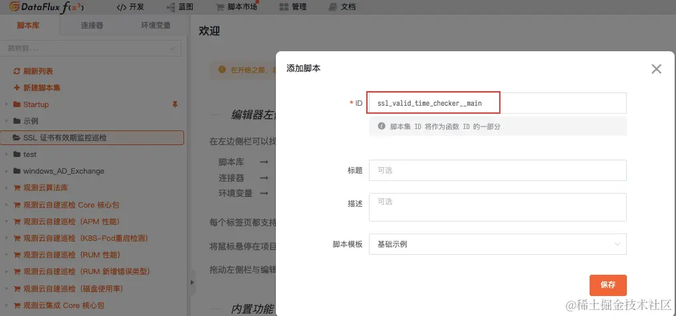The width and height of the screenshot is (676, 316).
Task: Click cart icon of 观测云集成 Core 核心包
Action: pyautogui.click(x=17, y=305)
